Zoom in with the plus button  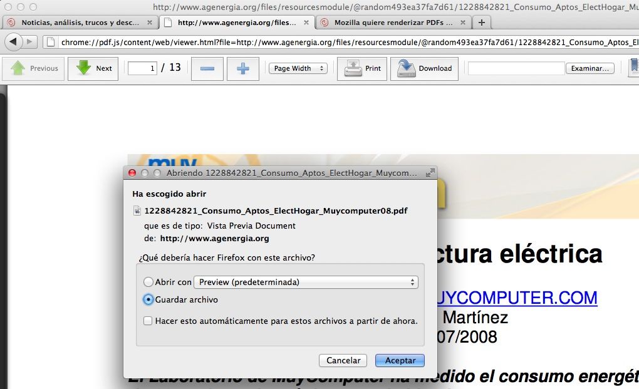(x=242, y=68)
